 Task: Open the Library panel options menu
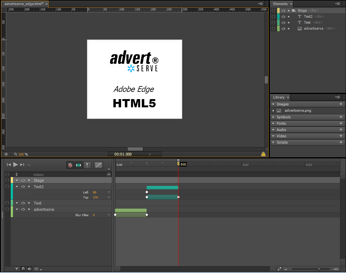pyautogui.click(x=337, y=97)
